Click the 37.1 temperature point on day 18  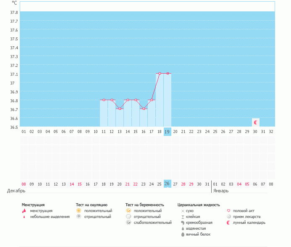[x=160, y=73]
